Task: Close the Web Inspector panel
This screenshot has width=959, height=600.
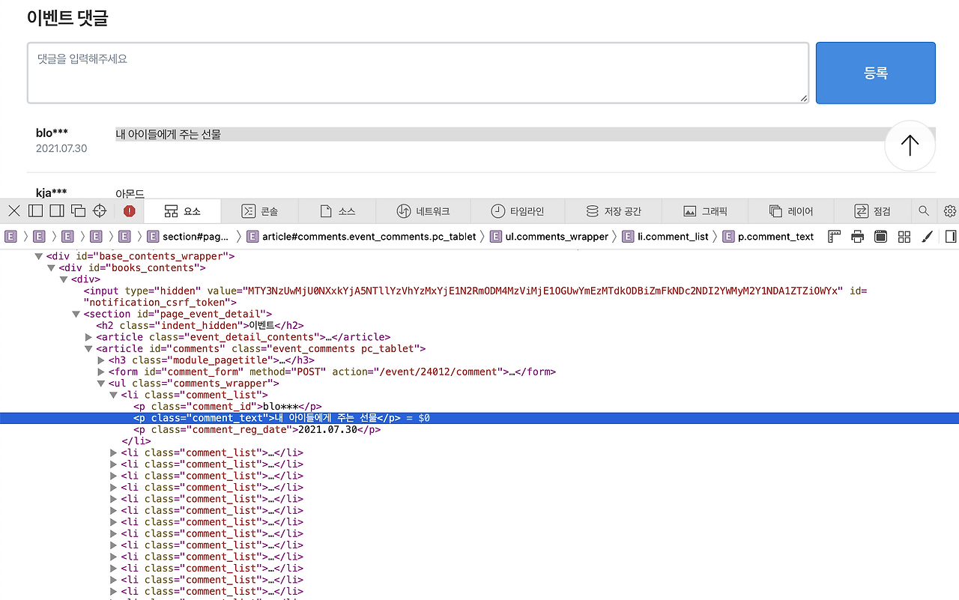Action: click(x=14, y=211)
